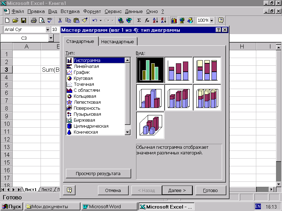Select График chart type
The image size is (282, 211).
click(95, 72)
